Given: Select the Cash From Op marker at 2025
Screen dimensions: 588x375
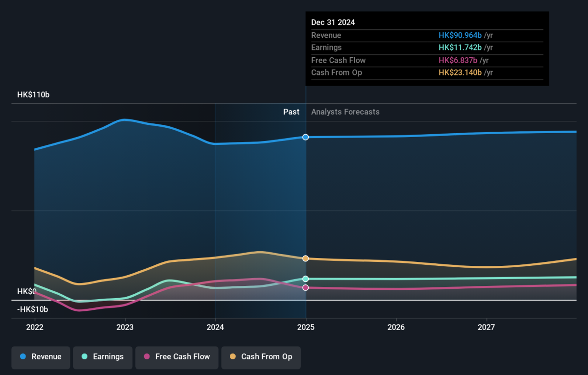Looking at the screenshot, I should (x=306, y=258).
